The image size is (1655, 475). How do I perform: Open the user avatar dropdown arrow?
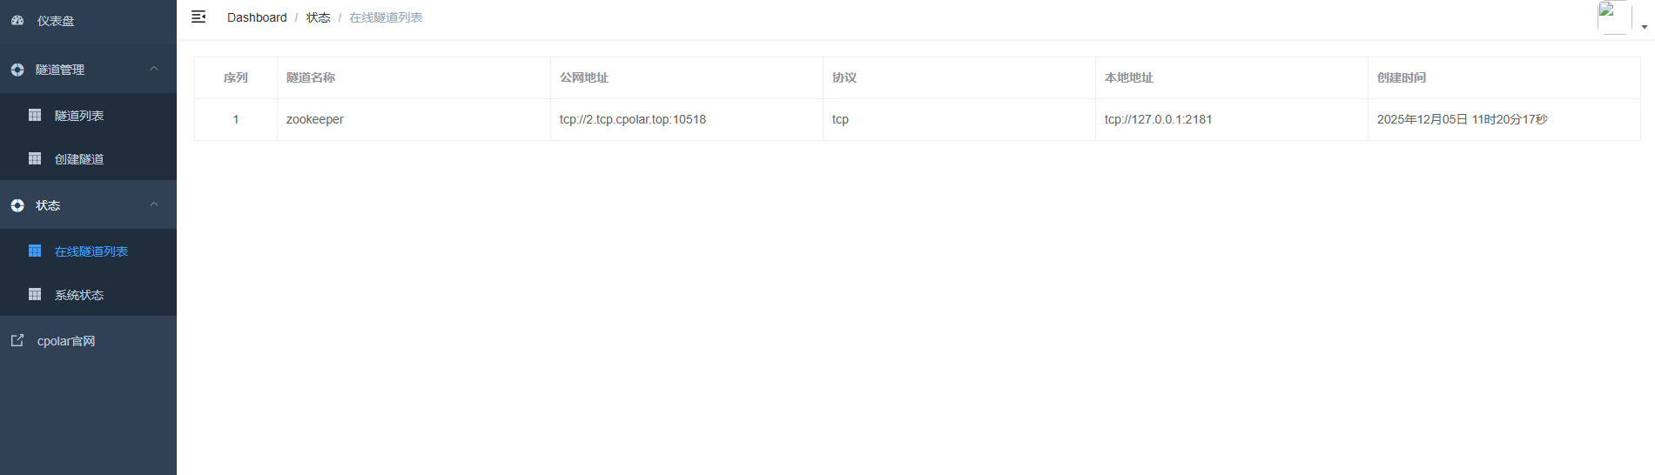point(1644,27)
